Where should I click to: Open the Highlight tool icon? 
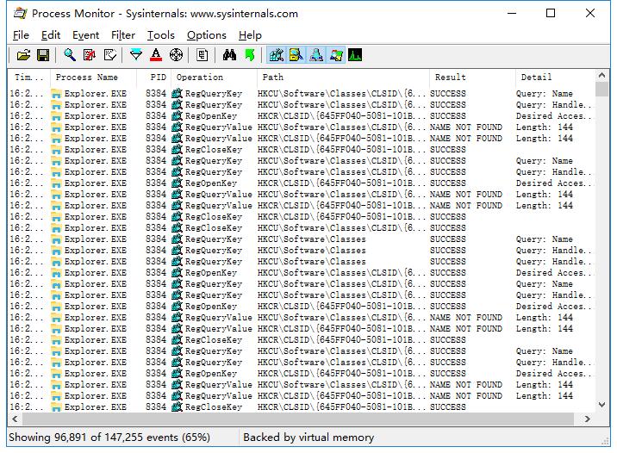click(x=156, y=55)
